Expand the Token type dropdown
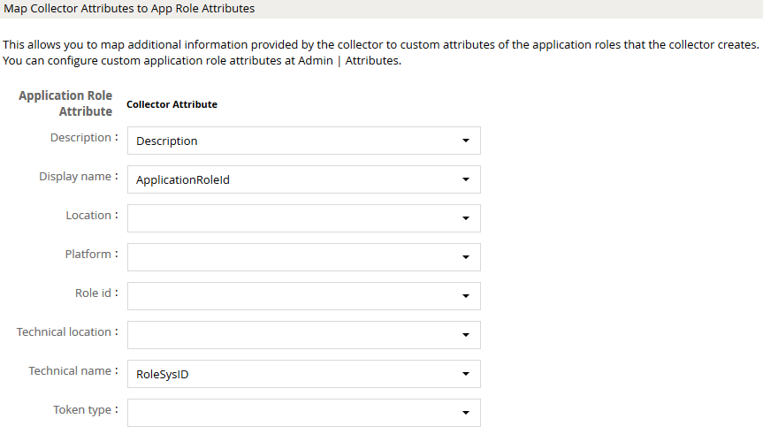 tap(303, 413)
